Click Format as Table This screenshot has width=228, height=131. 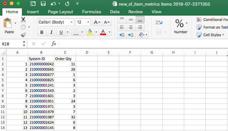pyautogui.click(x=212, y=27)
